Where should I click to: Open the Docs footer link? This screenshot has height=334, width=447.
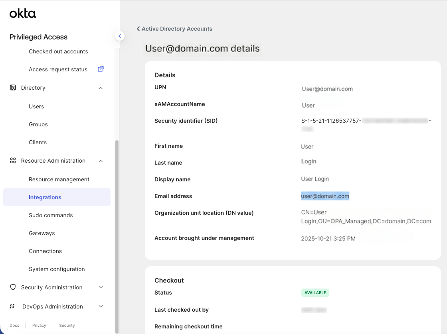tap(14, 326)
